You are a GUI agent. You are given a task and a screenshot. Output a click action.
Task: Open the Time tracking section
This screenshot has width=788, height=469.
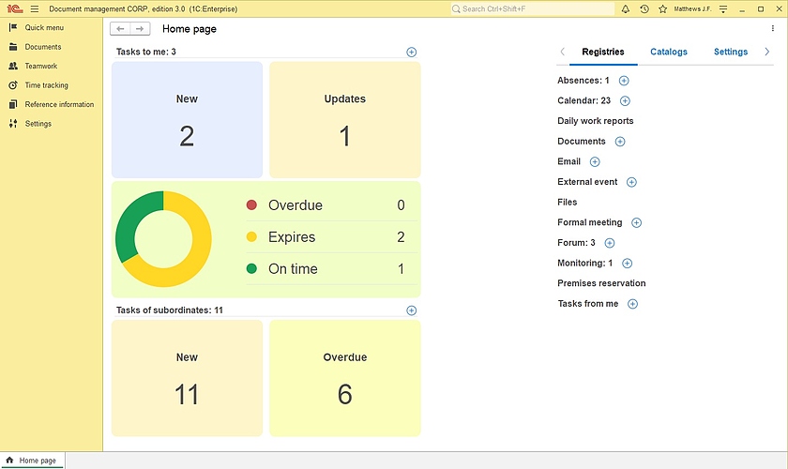46,85
